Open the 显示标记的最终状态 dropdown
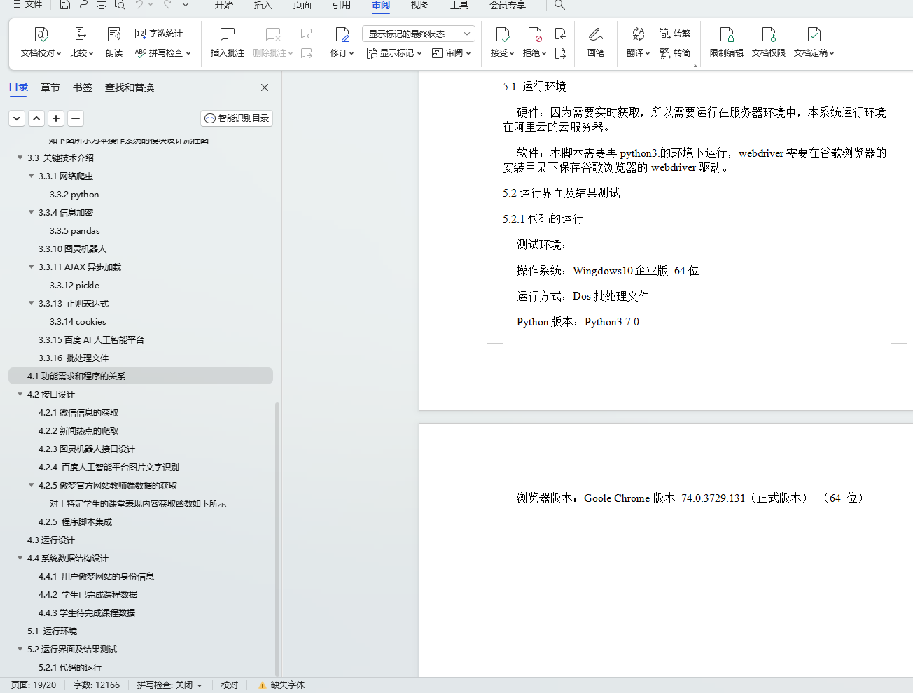Viewport: 913px width, 693px height. click(419, 34)
